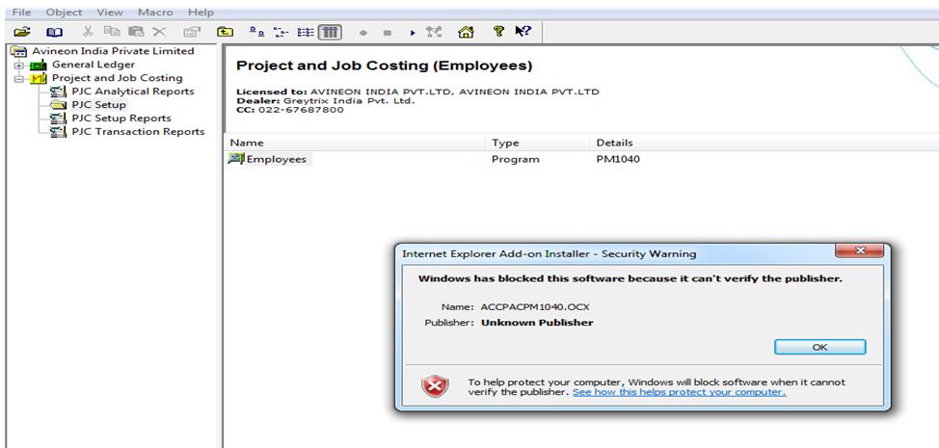Viewport: 939px width, 448px height.
Task: Click the Employees program icon
Action: [236, 159]
